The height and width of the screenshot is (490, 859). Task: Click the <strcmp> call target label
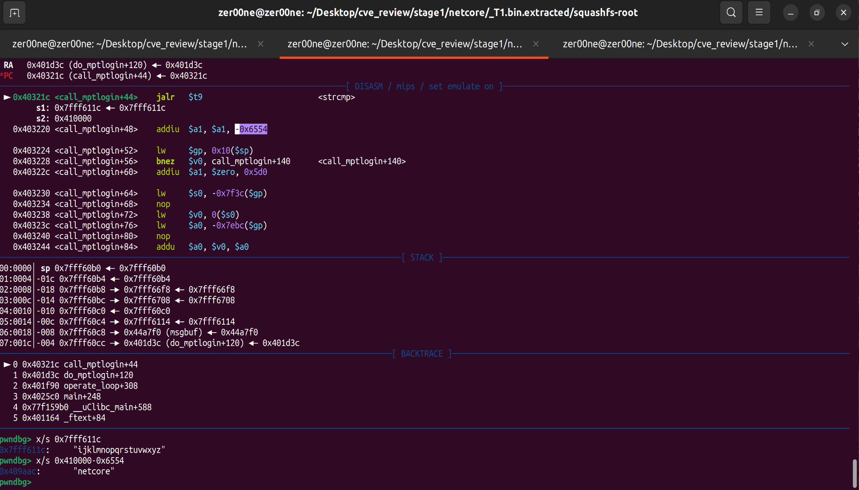tap(337, 97)
